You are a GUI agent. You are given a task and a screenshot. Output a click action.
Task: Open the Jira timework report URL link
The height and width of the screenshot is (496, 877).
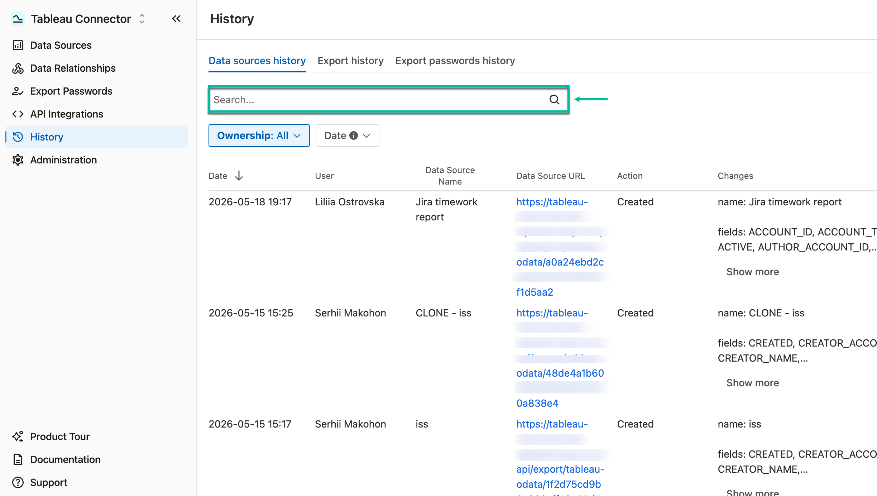click(x=560, y=247)
